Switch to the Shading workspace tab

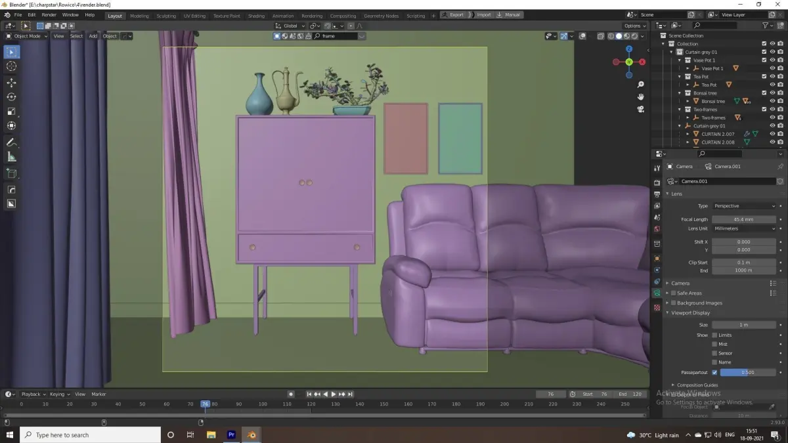[256, 16]
